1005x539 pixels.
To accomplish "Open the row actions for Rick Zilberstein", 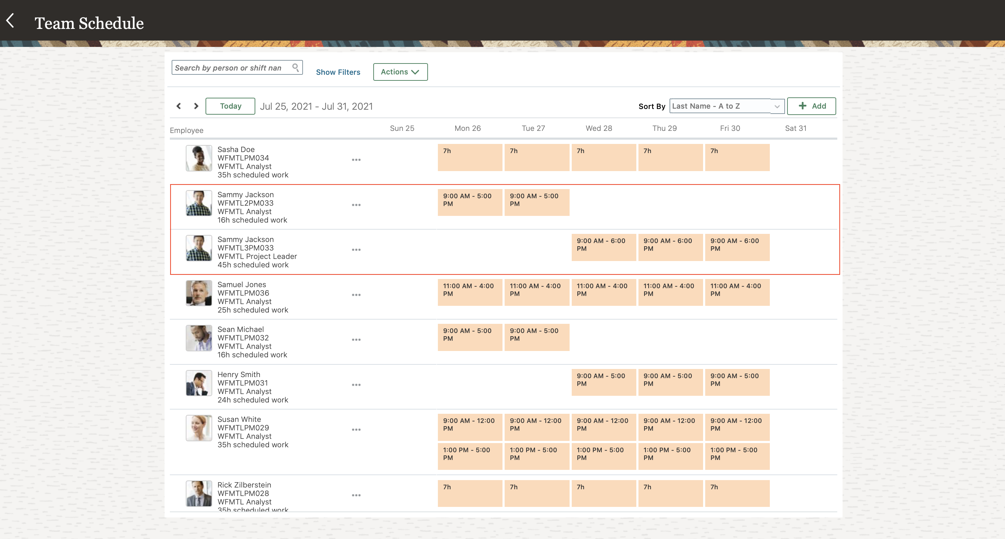I will pyautogui.click(x=356, y=495).
